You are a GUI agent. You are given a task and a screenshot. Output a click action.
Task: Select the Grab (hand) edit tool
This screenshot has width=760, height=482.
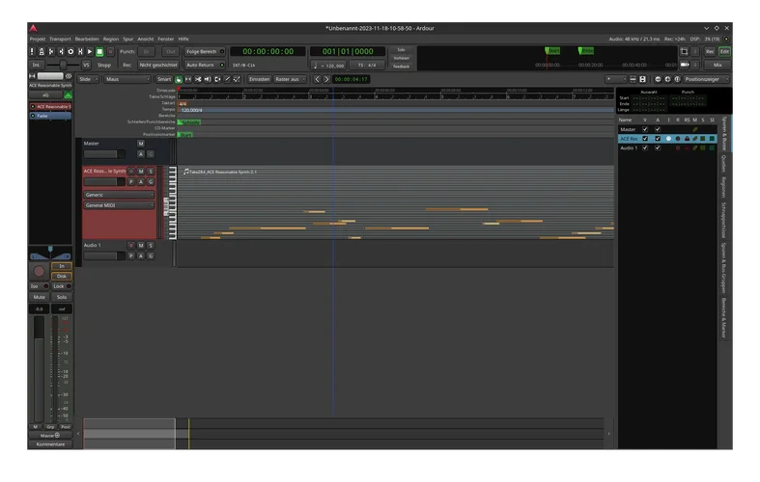point(180,79)
